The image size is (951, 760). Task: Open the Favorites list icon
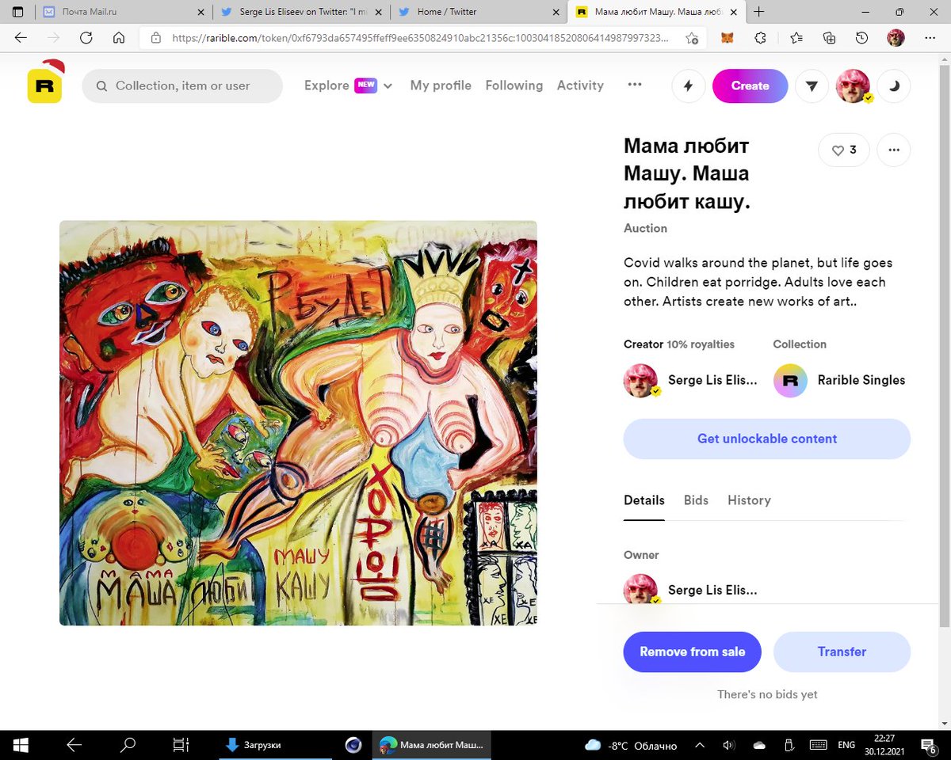pyautogui.click(x=796, y=37)
